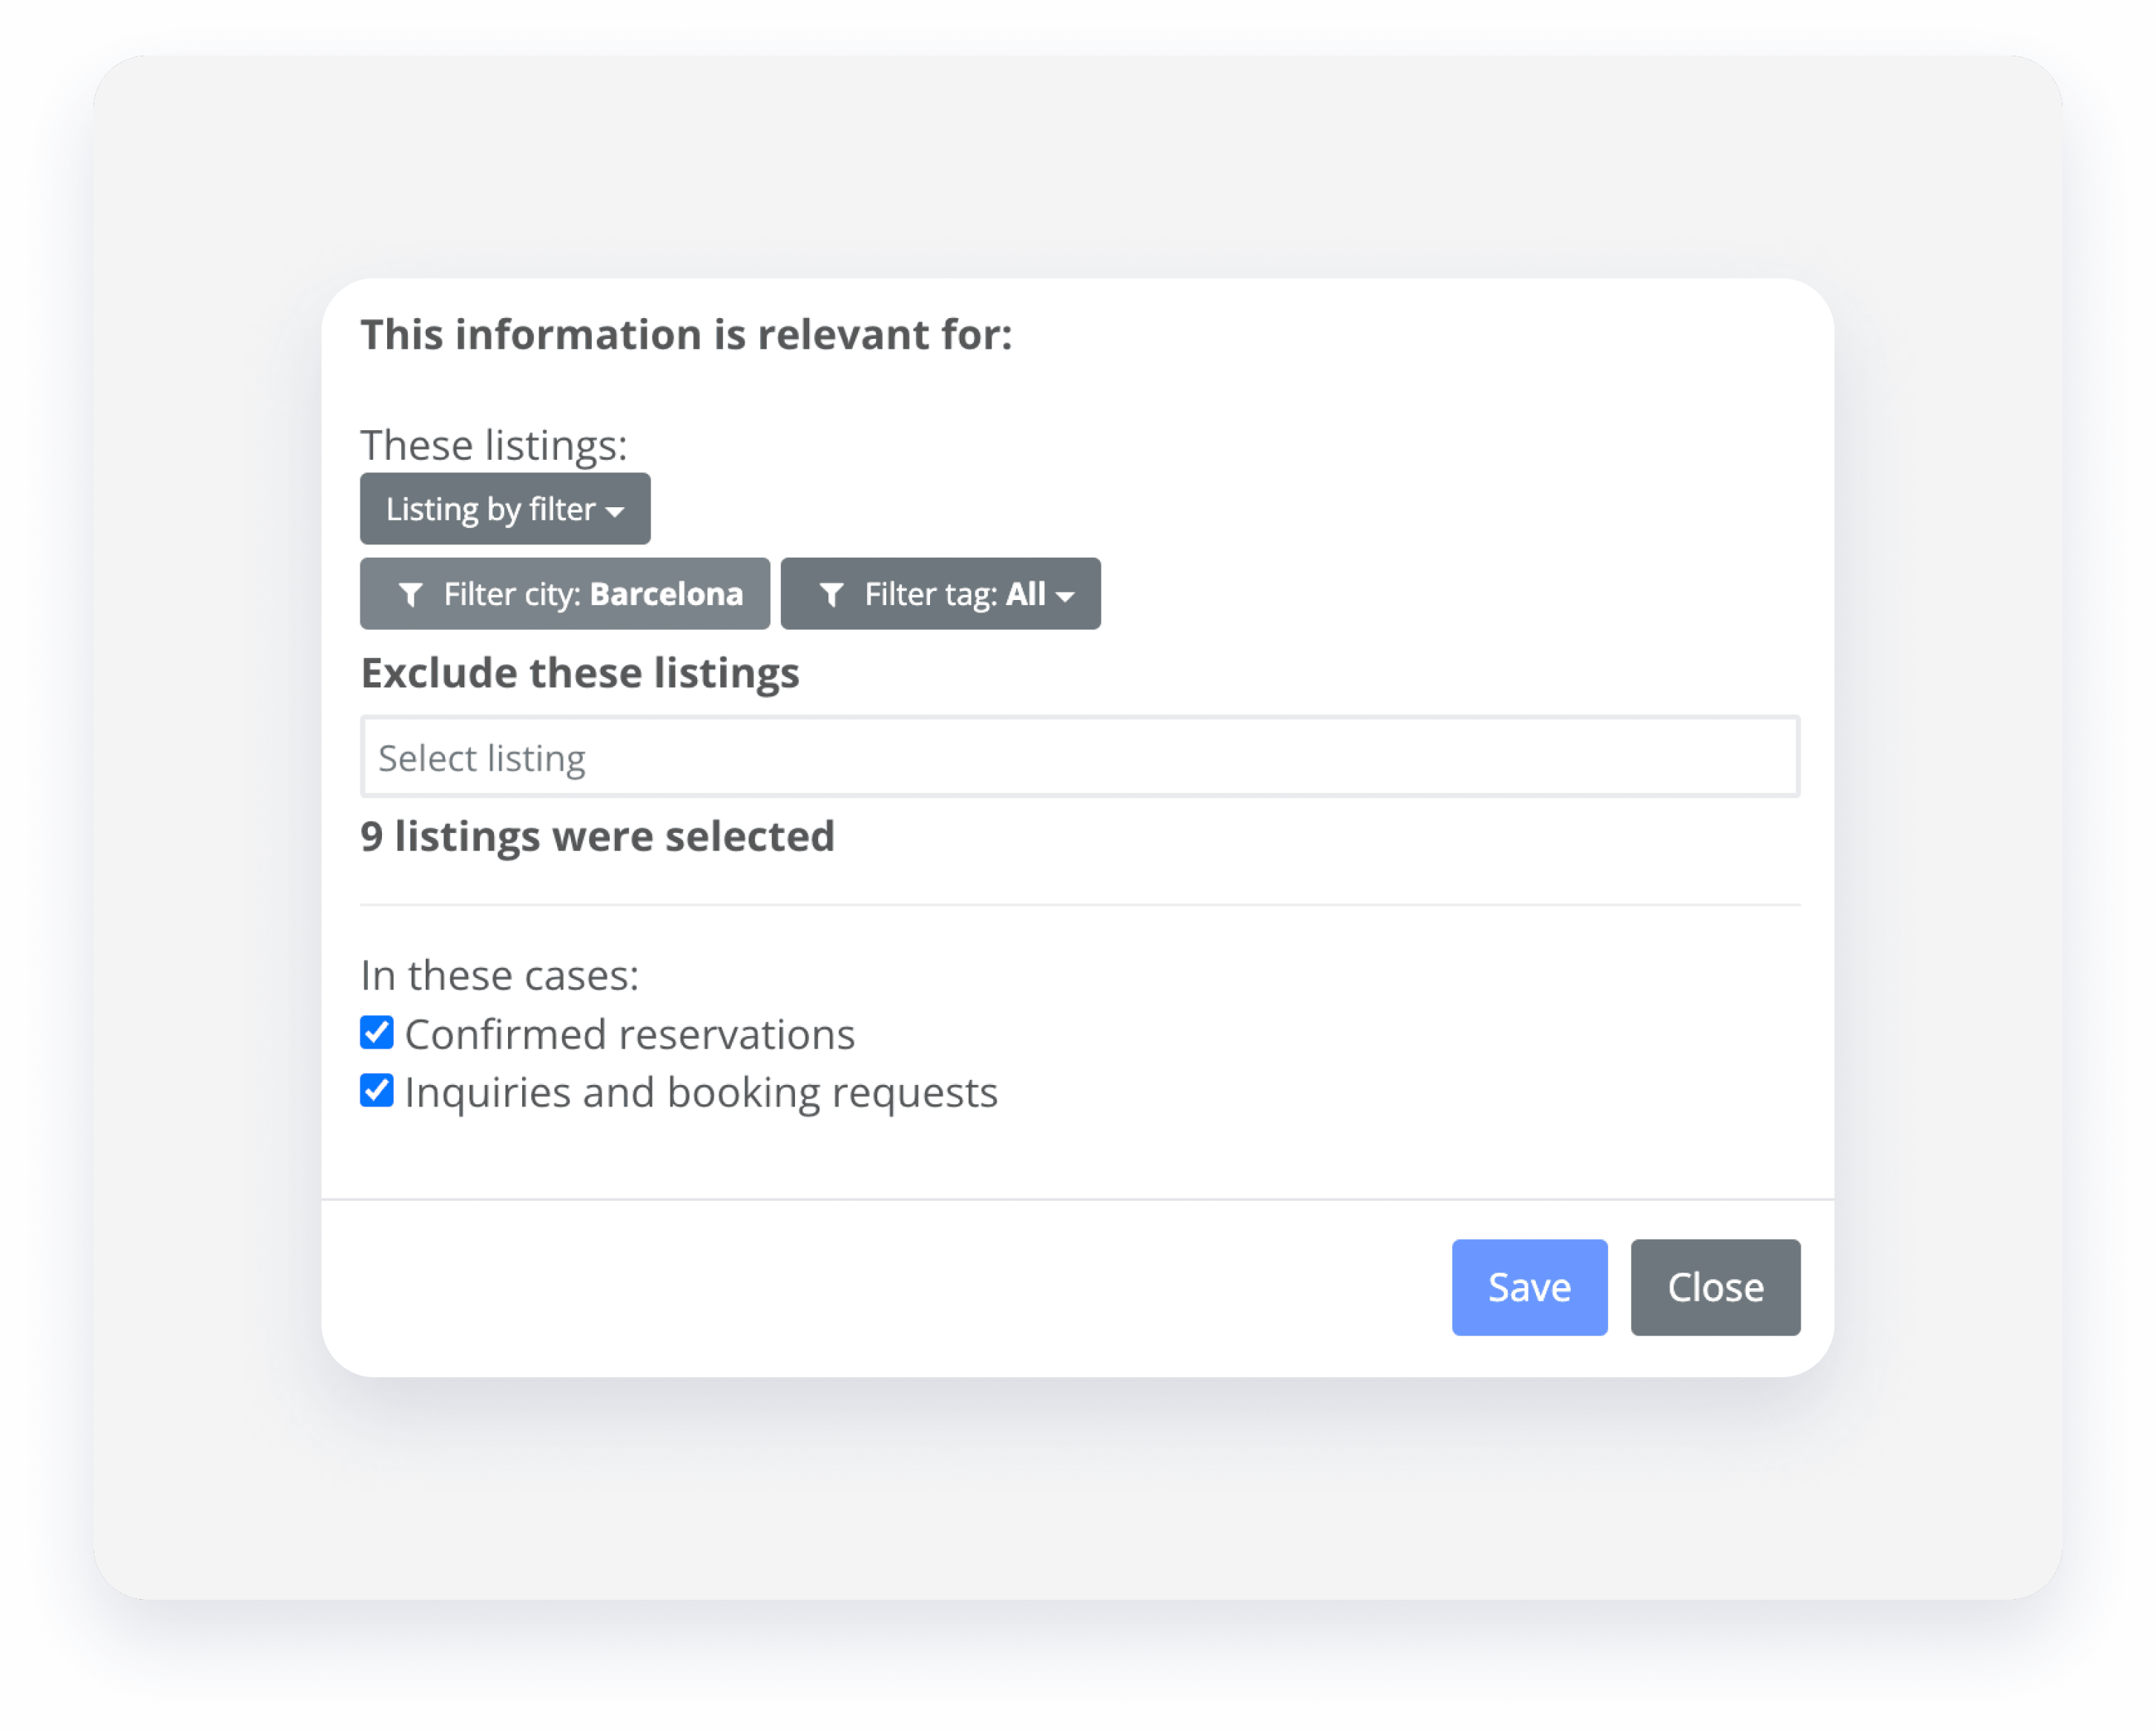The image size is (2156, 1731).
Task: Focus the Select listing input field
Action: coord(1079,757)
